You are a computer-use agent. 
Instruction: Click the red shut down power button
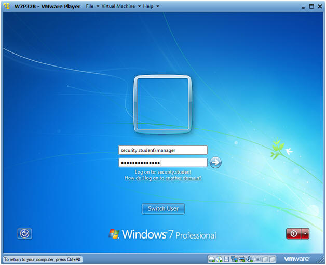click(293, 233)
